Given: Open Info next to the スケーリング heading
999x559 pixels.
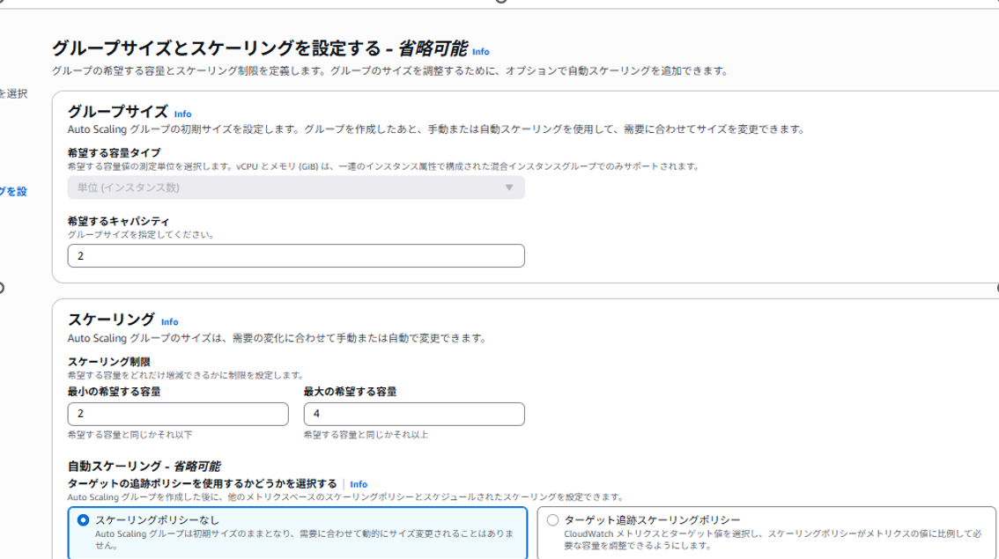Looking at the screenshot, I should pyautogui.click(x=170, y=321).
